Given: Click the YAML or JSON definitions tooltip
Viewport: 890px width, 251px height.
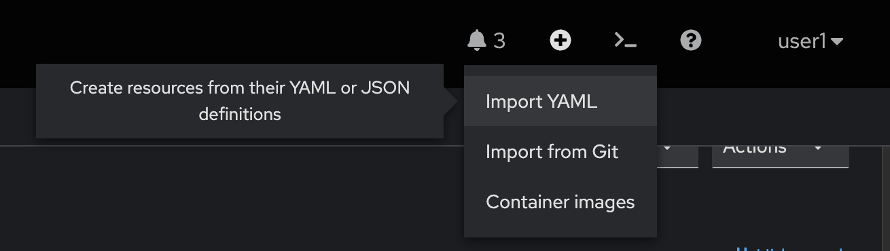Looking at the screenshot, I should (x=240, y=101).
